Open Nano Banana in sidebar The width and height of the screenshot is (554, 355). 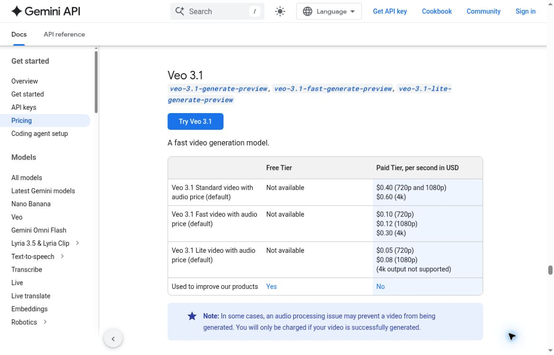[x=31, y=204]
